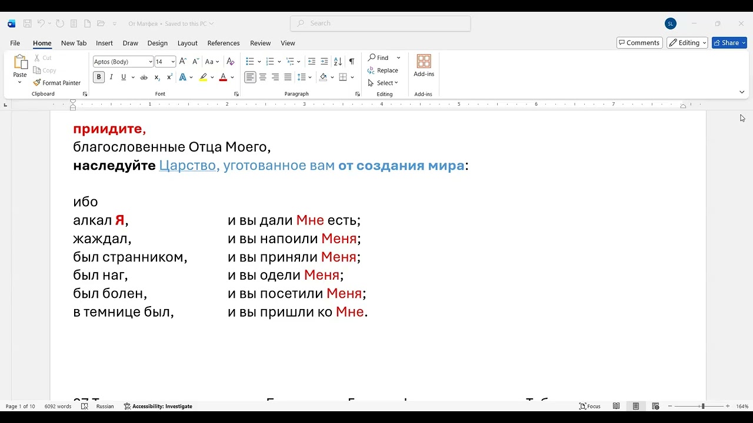Align text left
This screenshot has height=423, width=753.
pos(250,77)
